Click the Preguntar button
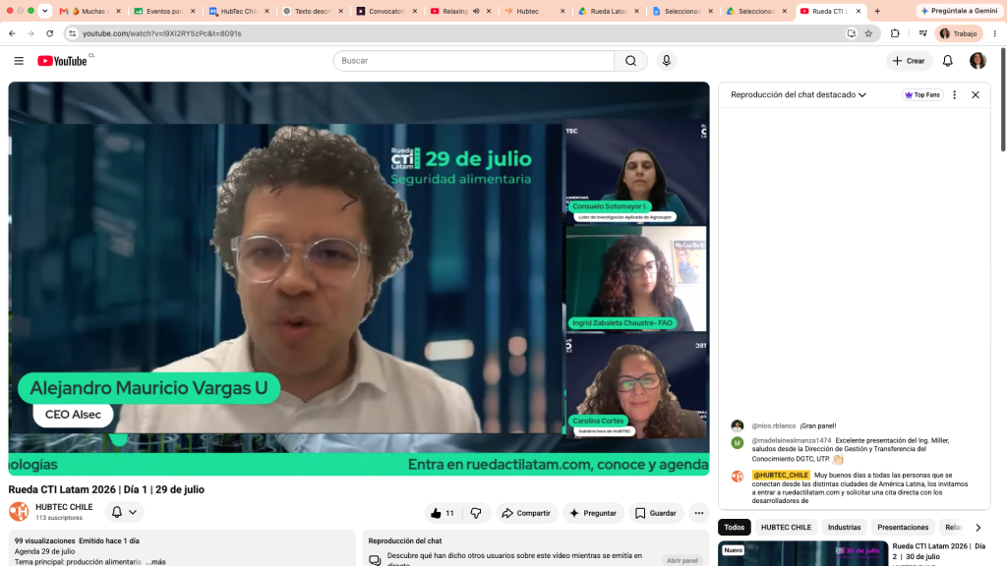Screen dimensions: 1007x566 [593, 513]
